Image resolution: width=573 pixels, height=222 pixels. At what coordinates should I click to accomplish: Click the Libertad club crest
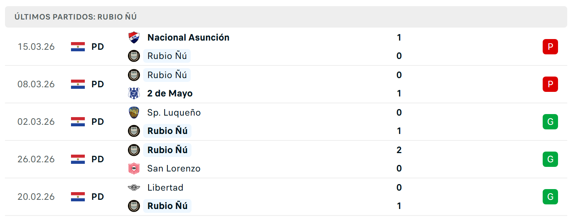click(134, 188)
